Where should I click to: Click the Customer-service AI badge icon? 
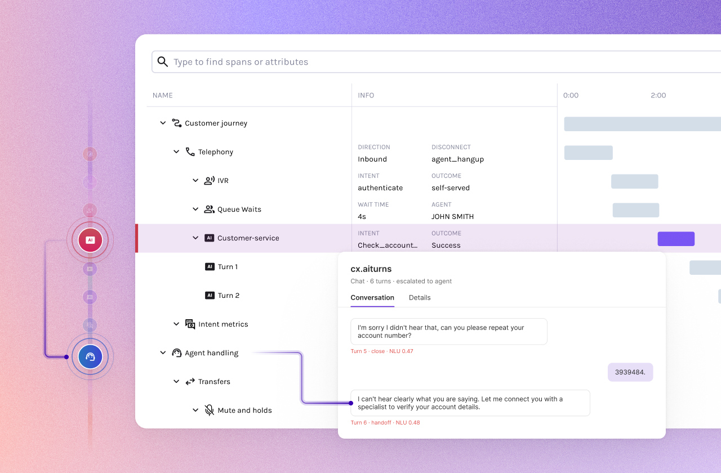[x=209, y=238]
